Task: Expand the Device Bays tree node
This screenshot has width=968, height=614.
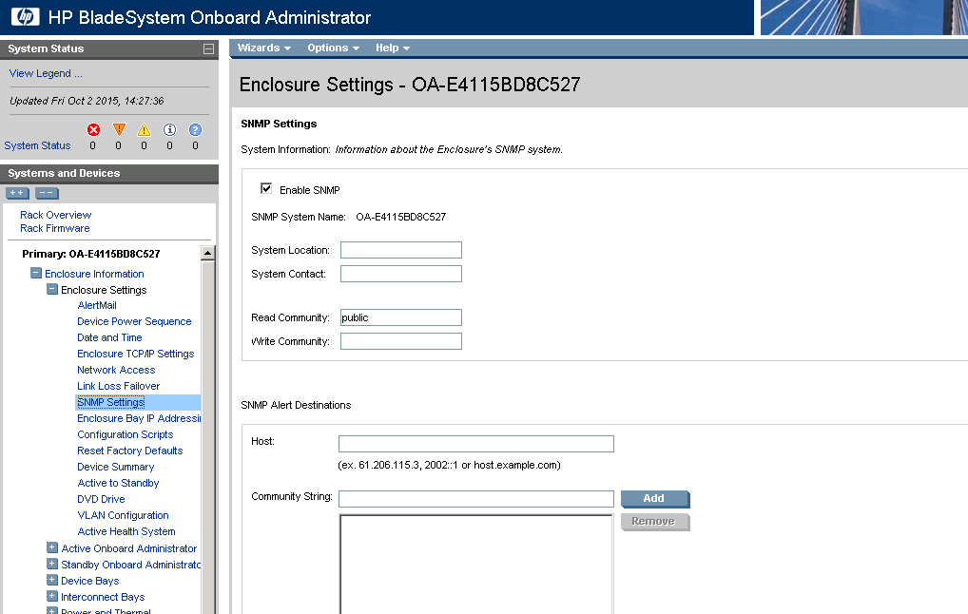Action: click(x=52, y=580)
